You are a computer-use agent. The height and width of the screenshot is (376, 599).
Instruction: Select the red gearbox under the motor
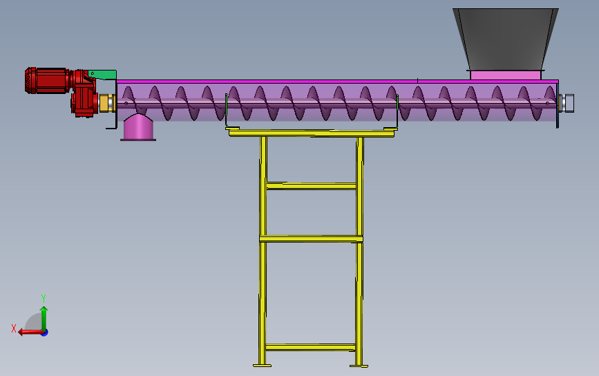(x=84, y=100)
